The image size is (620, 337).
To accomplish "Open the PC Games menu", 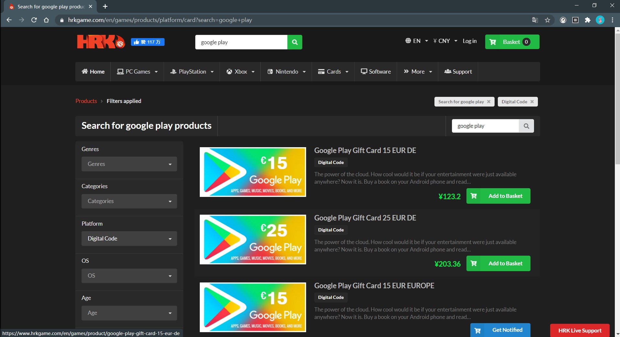I will tap(137, 72).
